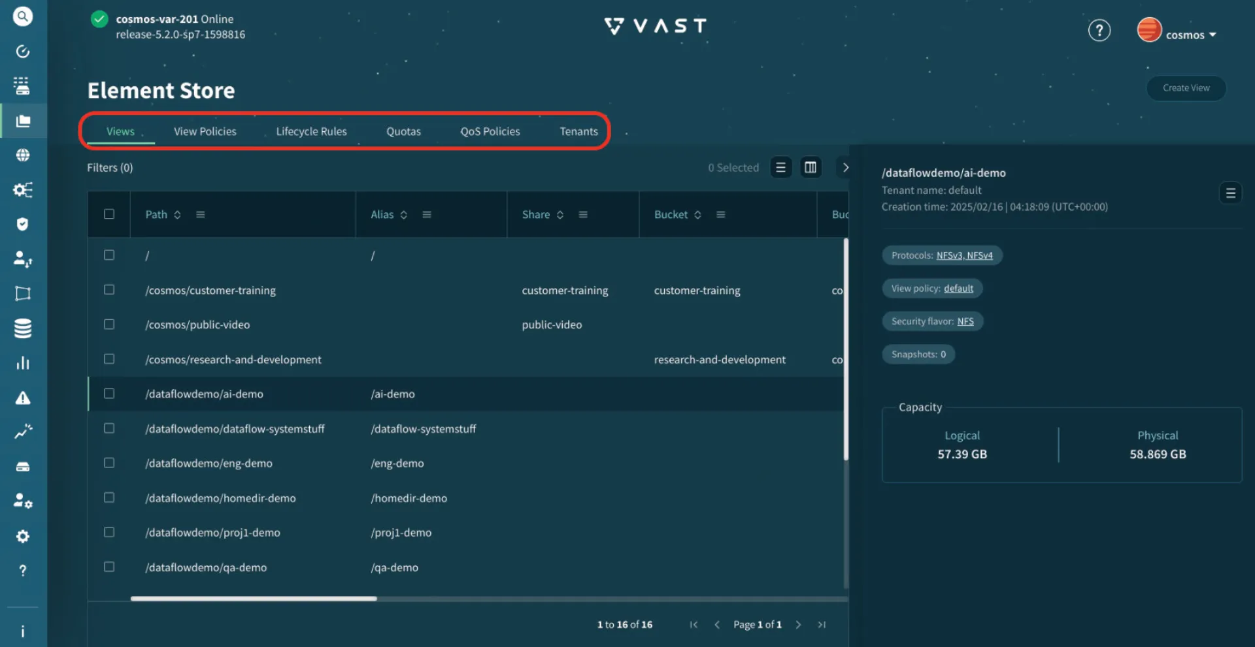Open the Path column menu

pos(201,215)
